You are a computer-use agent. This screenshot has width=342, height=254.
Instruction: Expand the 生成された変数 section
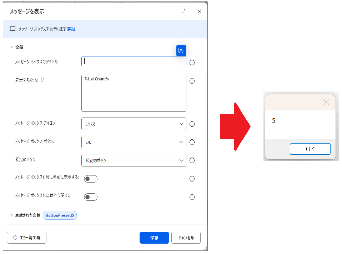coord(12,215)
